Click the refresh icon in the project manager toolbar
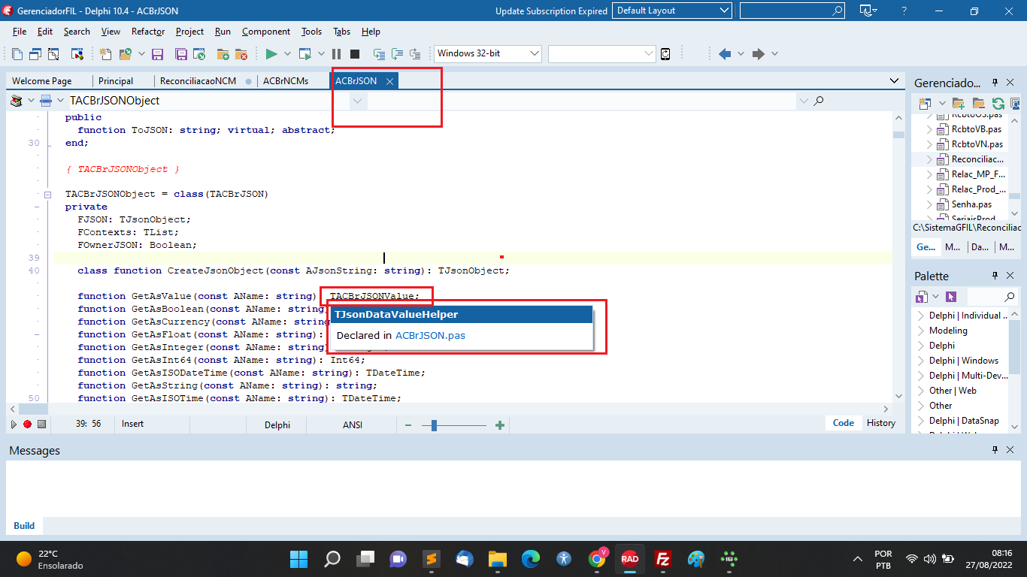The width and height of the screenshot is (1027, 577). click(x=998, y=104)
